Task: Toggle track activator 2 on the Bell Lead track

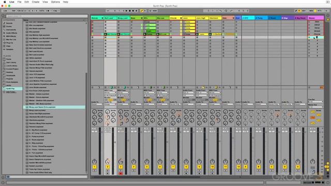Action: coord(108,167)
